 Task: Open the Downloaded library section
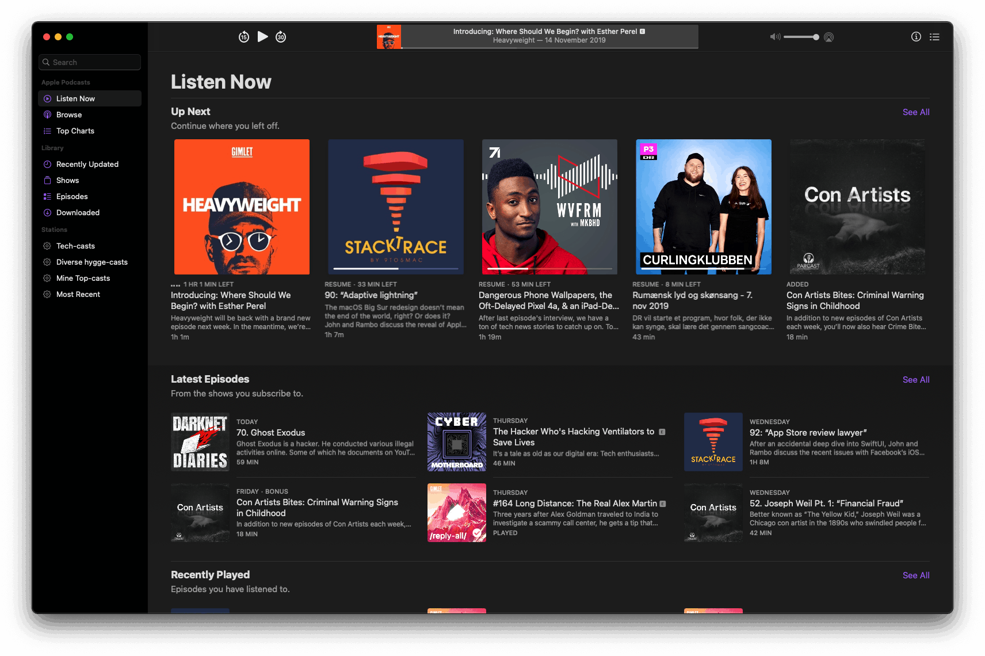tap(90, 212)
